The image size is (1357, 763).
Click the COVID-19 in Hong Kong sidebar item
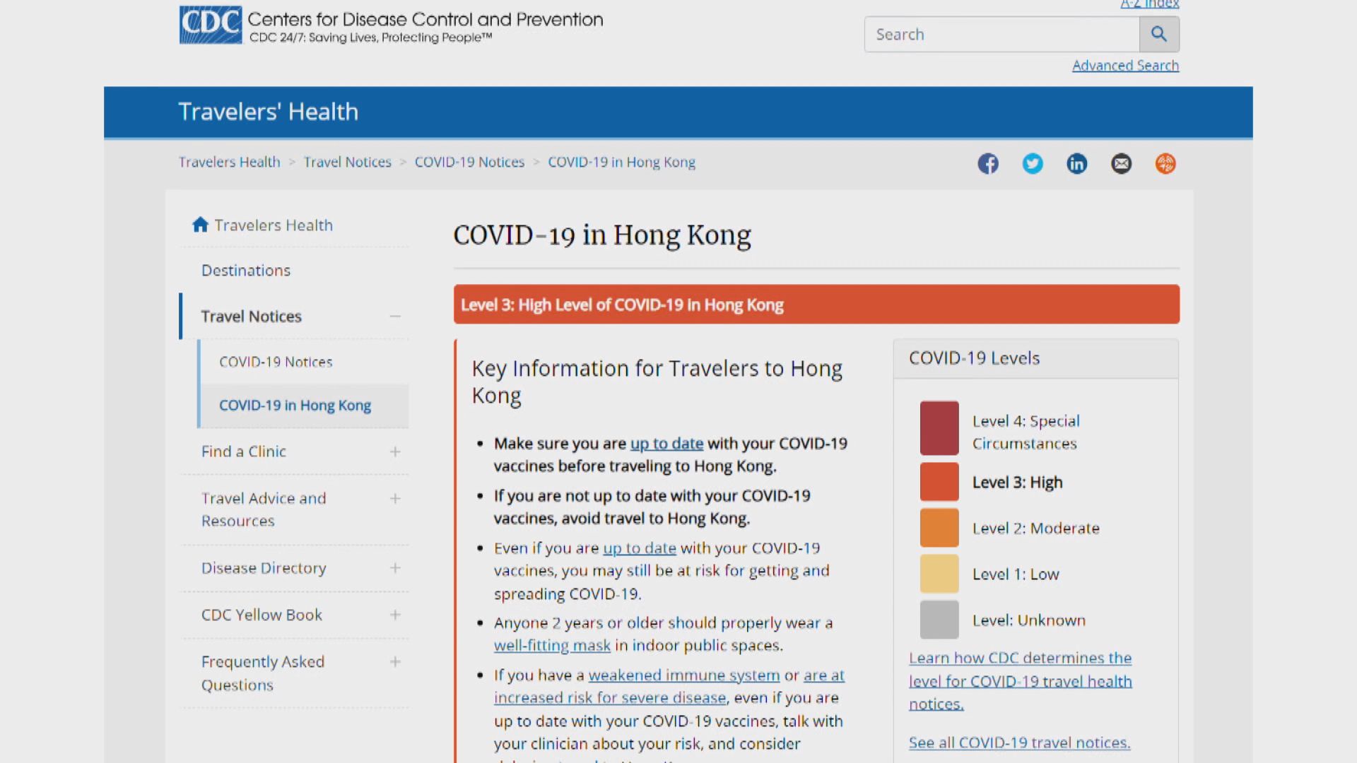[295, 404]
